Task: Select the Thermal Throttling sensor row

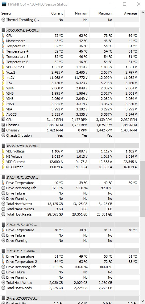Action: point(69,20)
